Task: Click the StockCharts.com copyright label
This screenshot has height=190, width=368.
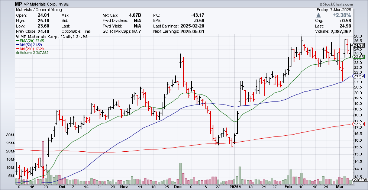Action: click(336, 4)
